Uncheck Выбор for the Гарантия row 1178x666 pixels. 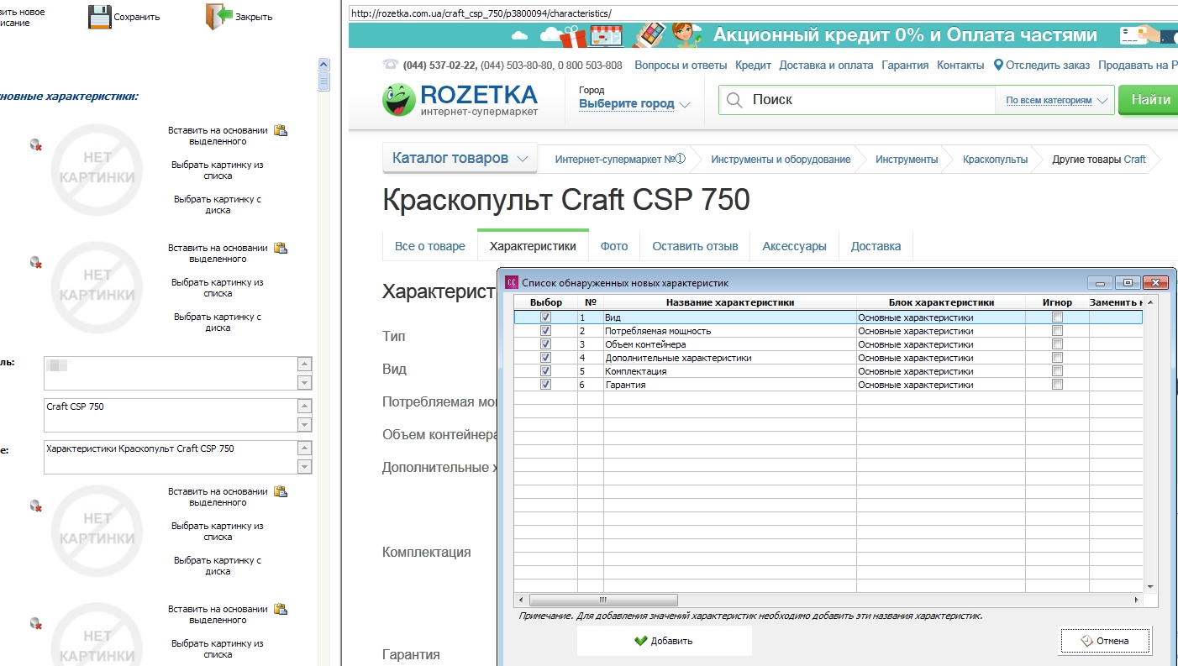(x=546, y=385)
